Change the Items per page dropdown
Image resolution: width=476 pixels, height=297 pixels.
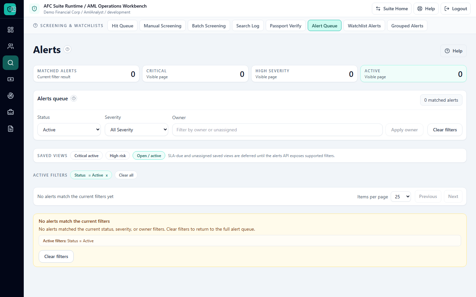[x=401, y=196]
